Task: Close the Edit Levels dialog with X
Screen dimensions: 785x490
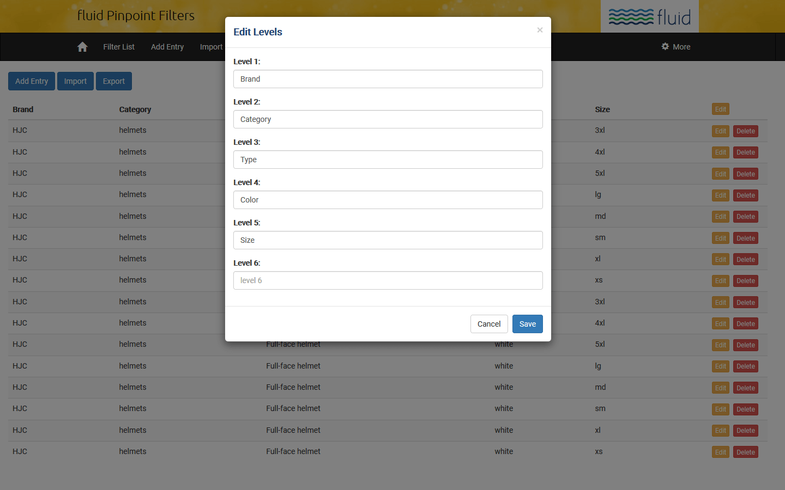Action: [540, 30]
